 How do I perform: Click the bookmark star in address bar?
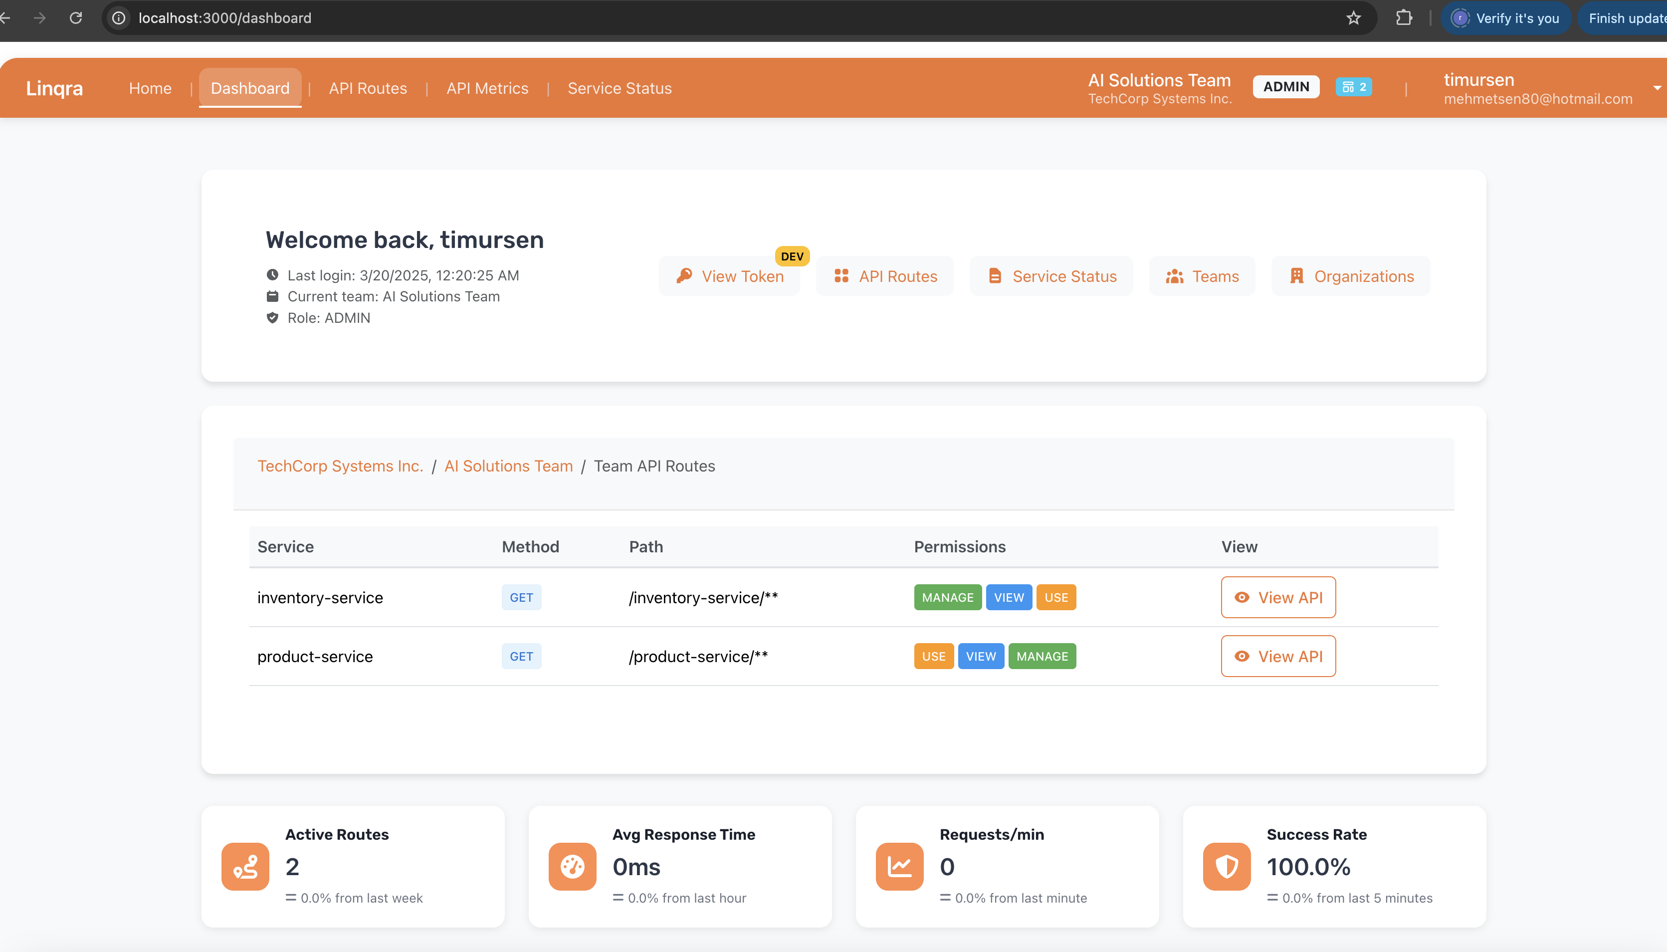point(1353,17)
